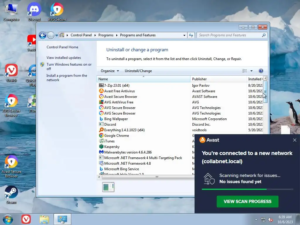Click the program details thumbnail at bottom

(108, 187)
